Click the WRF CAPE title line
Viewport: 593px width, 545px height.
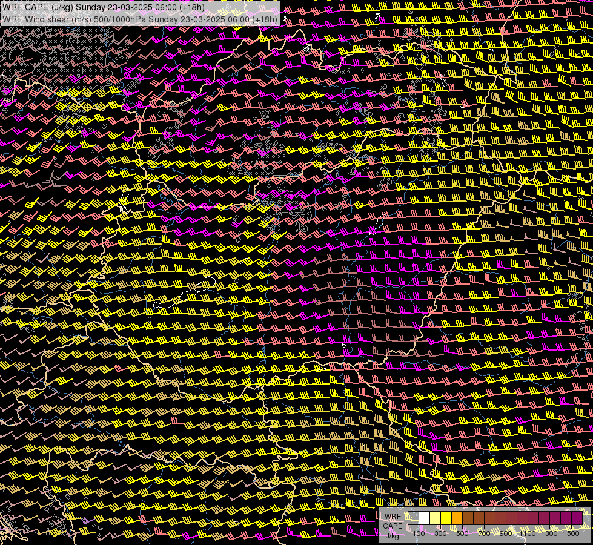(x=103, y=7)
